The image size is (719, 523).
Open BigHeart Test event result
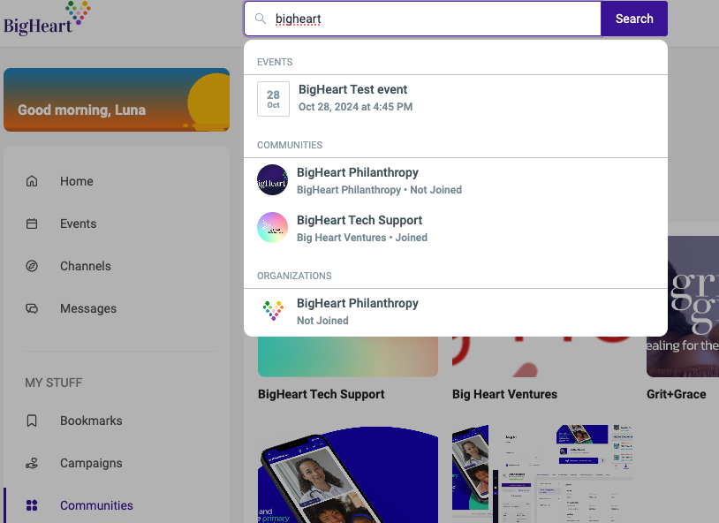click(455, 98)
